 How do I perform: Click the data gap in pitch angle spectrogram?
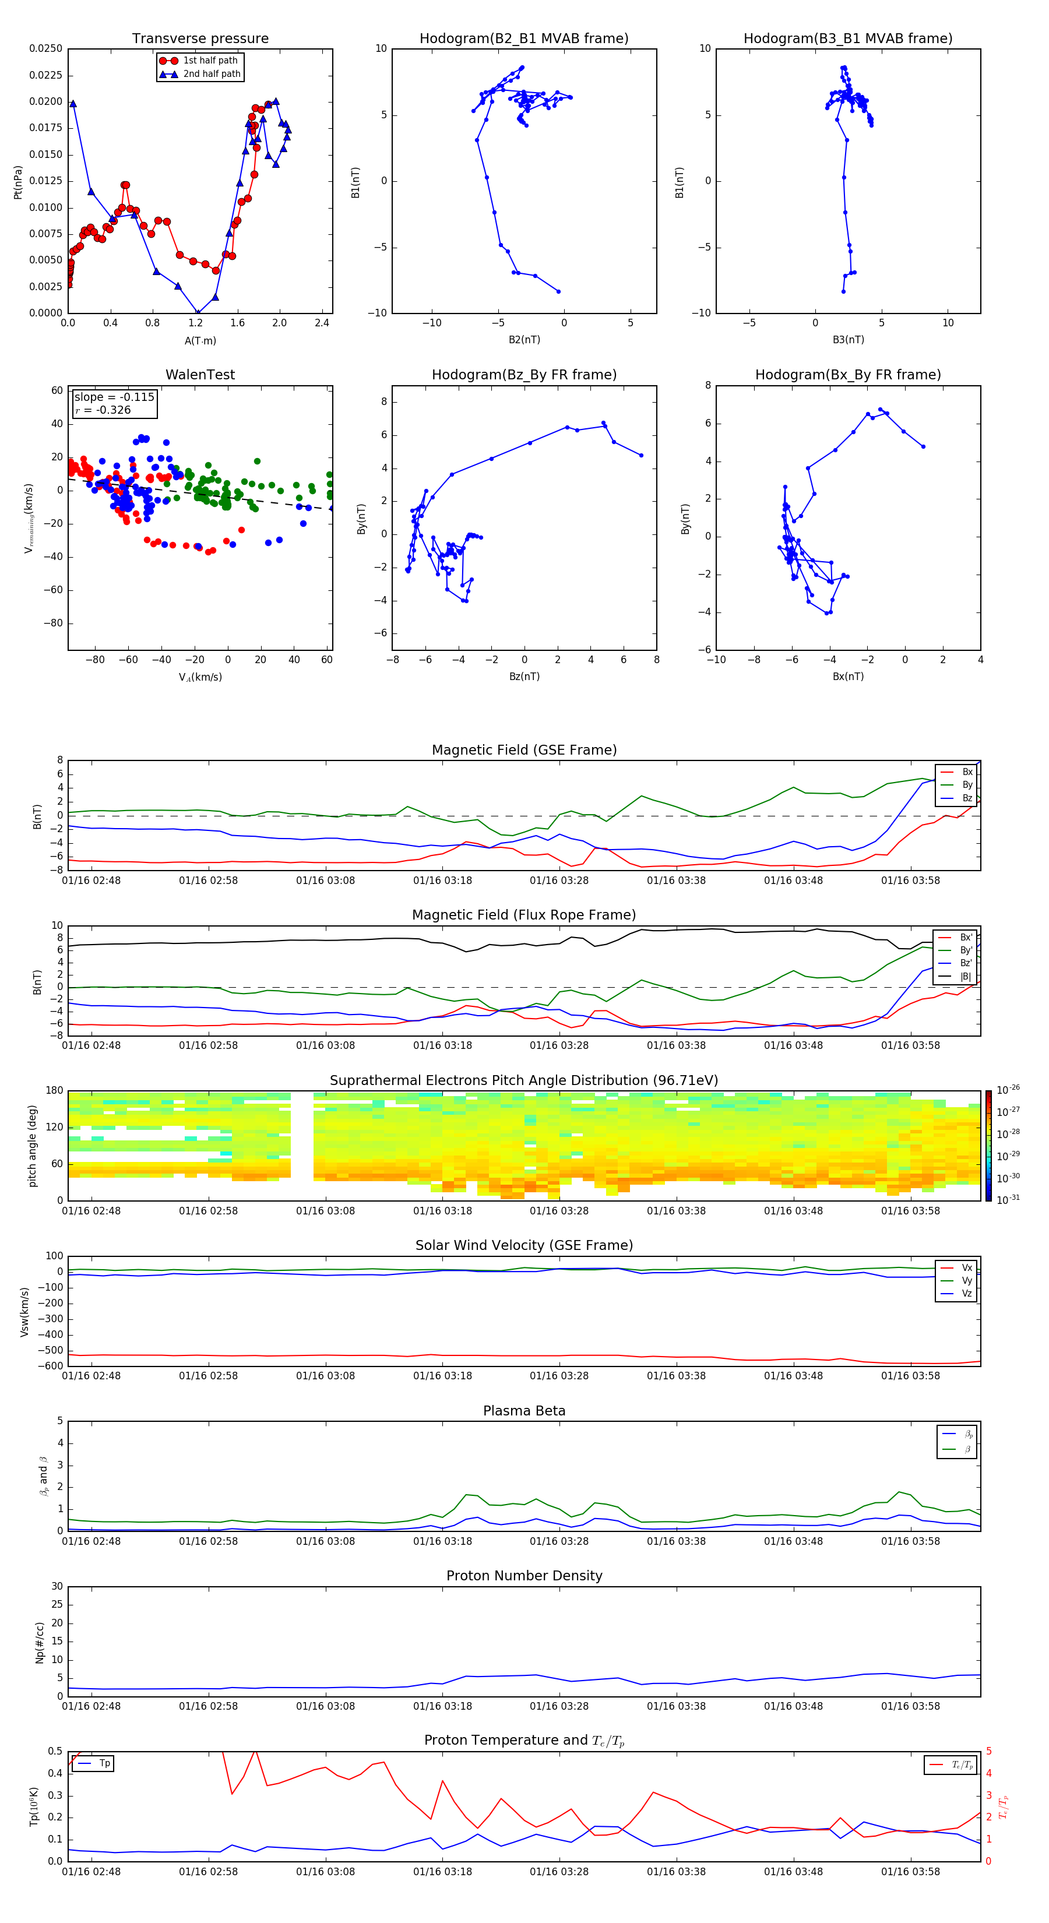[302, 1146]
